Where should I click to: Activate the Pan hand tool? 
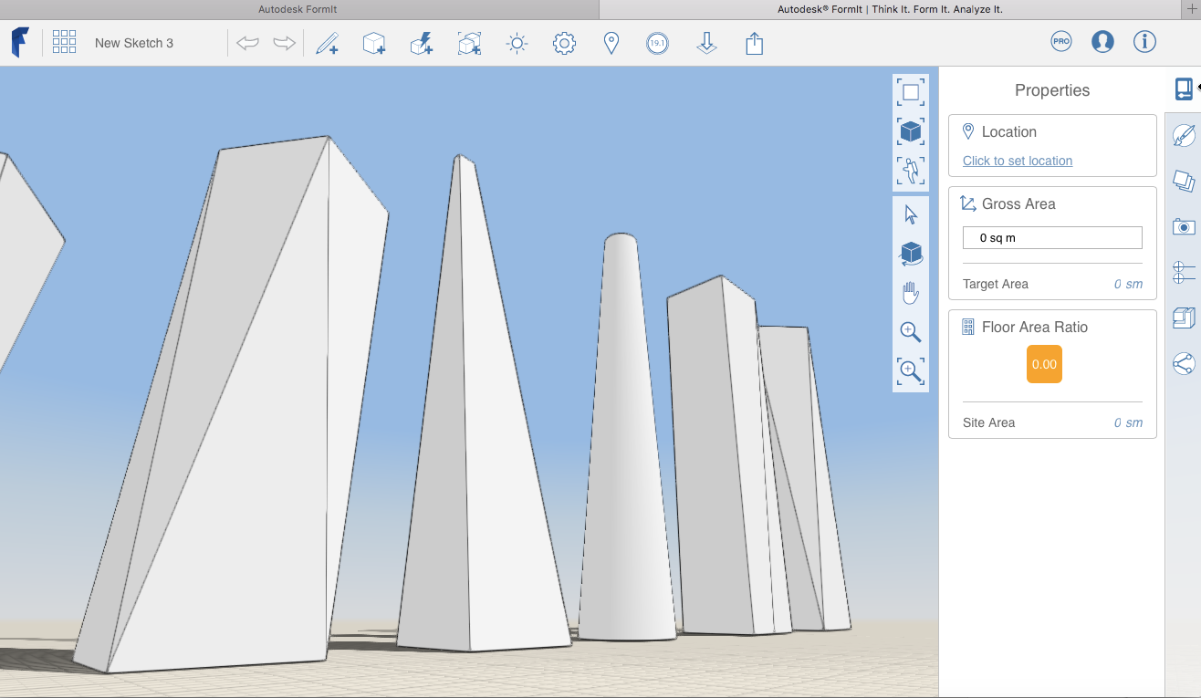click(x=910, y=292)
